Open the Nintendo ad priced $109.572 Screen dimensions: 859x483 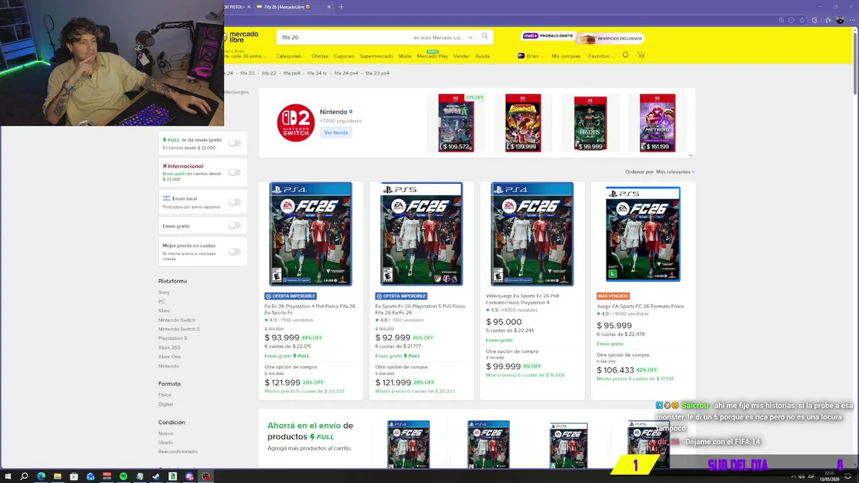[456, 123]
